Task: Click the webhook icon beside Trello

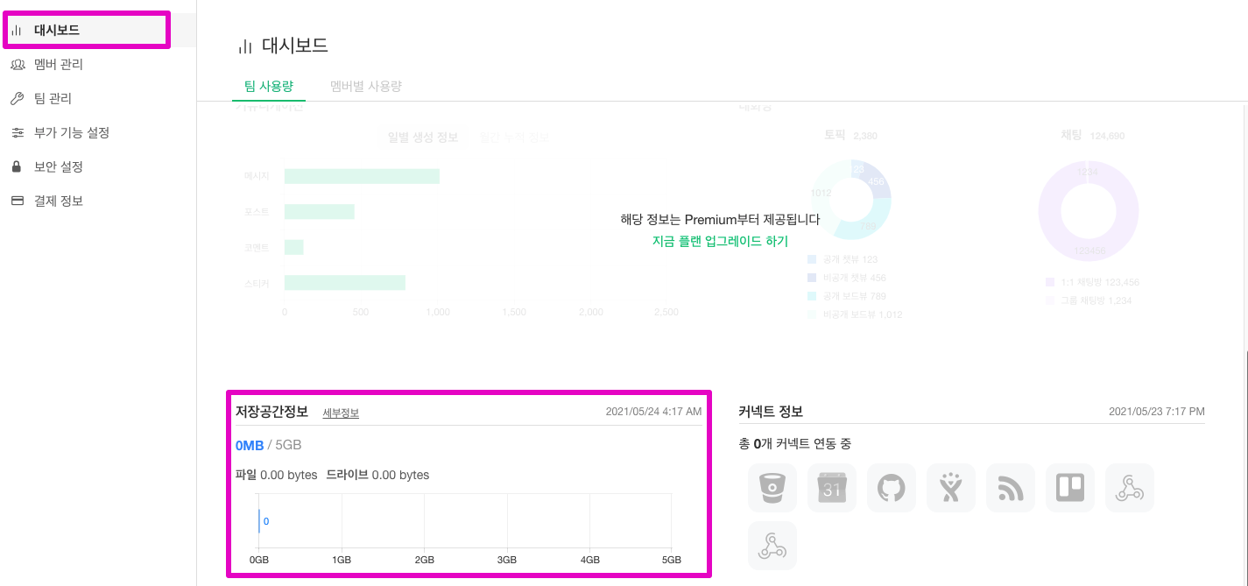Action: 1129,488
